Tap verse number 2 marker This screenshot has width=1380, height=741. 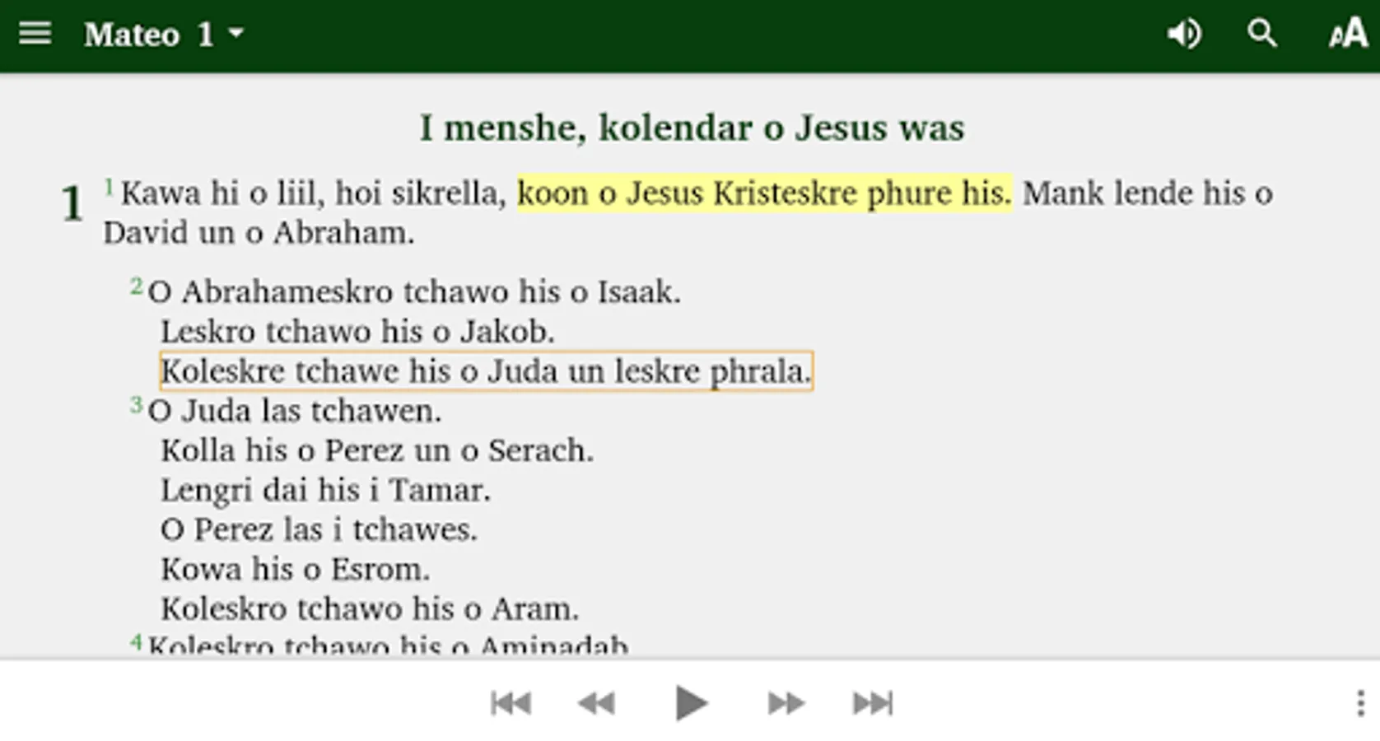point(136,286)
